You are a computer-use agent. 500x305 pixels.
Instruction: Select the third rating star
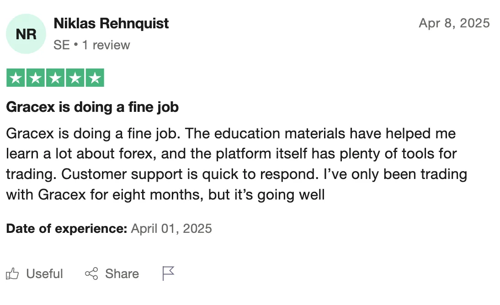55,78
